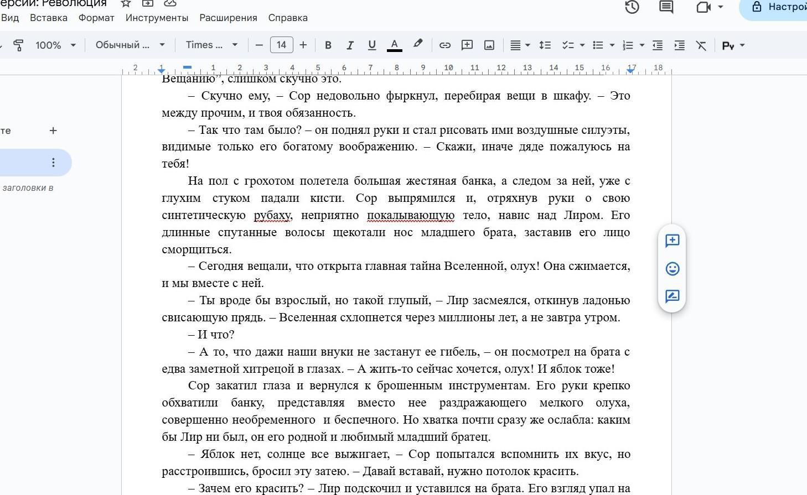Open the comments history icon

(x=666, y=7)
